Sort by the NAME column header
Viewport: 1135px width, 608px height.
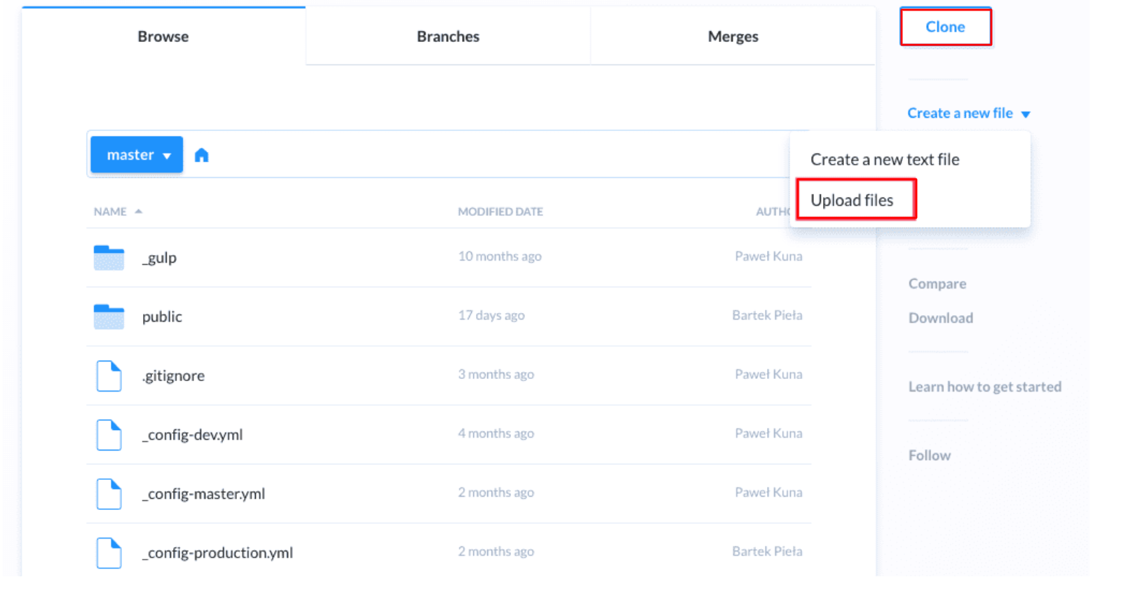(x=110, y=212)
